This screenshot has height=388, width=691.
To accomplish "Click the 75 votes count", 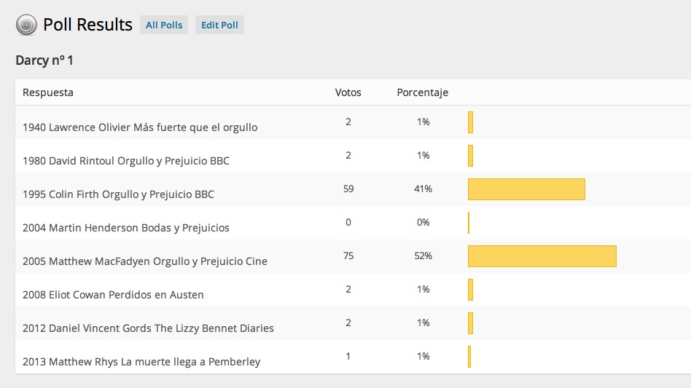I will (x=348, y=256).
